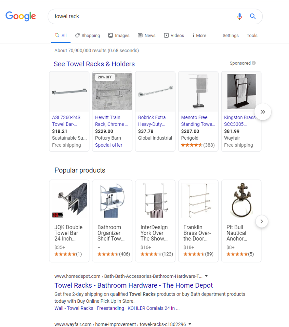Open the Home Depot result dropdown arrow
Image resolution: width=289 pixels, height=327 pixels.
pyautogui.click(x=206, y=276)
